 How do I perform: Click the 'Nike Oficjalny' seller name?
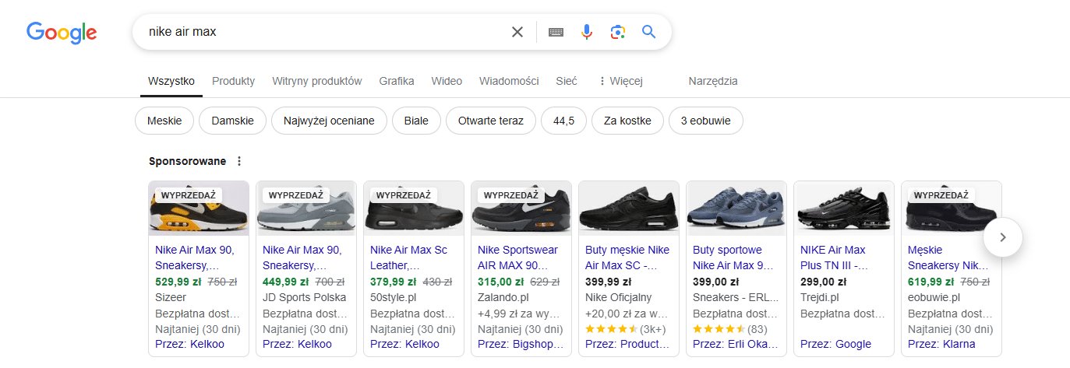pos(619,297)
